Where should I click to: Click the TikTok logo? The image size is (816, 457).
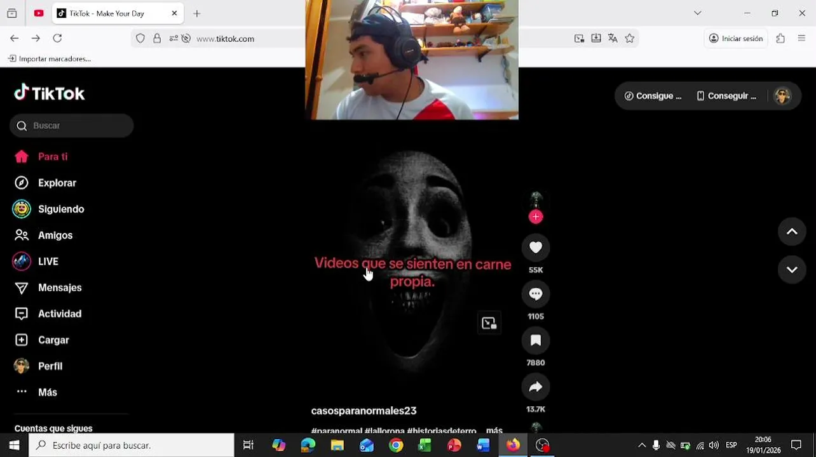coord(50,93)
